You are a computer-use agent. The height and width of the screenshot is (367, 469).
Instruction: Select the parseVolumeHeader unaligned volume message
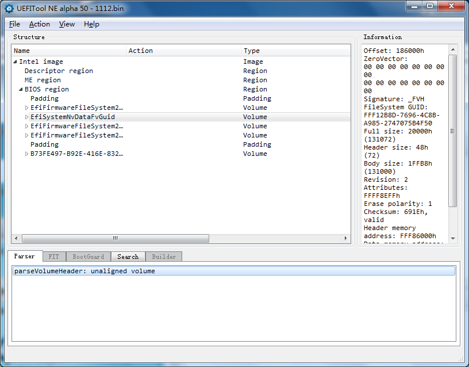pyautogui.click(x=234, y=271)
